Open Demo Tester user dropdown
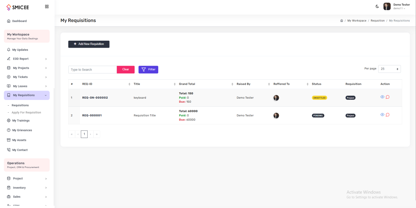 (x=402, y=6)
